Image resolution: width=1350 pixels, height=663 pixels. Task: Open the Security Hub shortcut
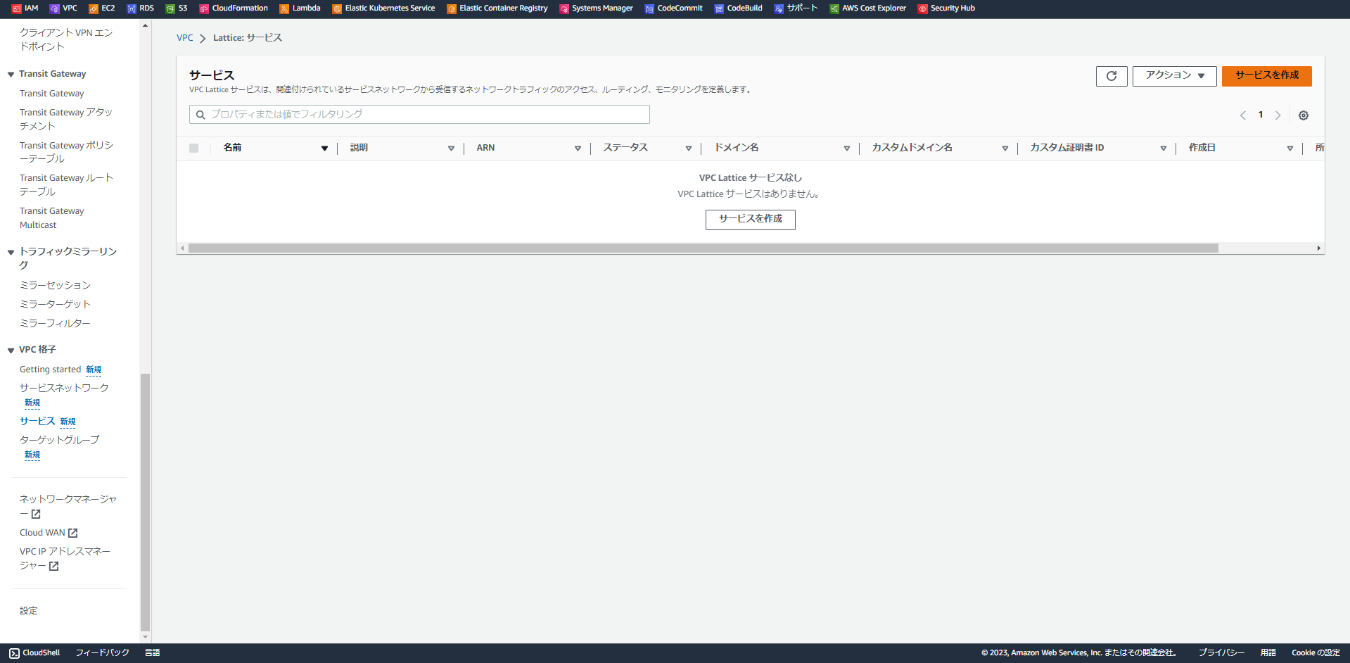947,8
